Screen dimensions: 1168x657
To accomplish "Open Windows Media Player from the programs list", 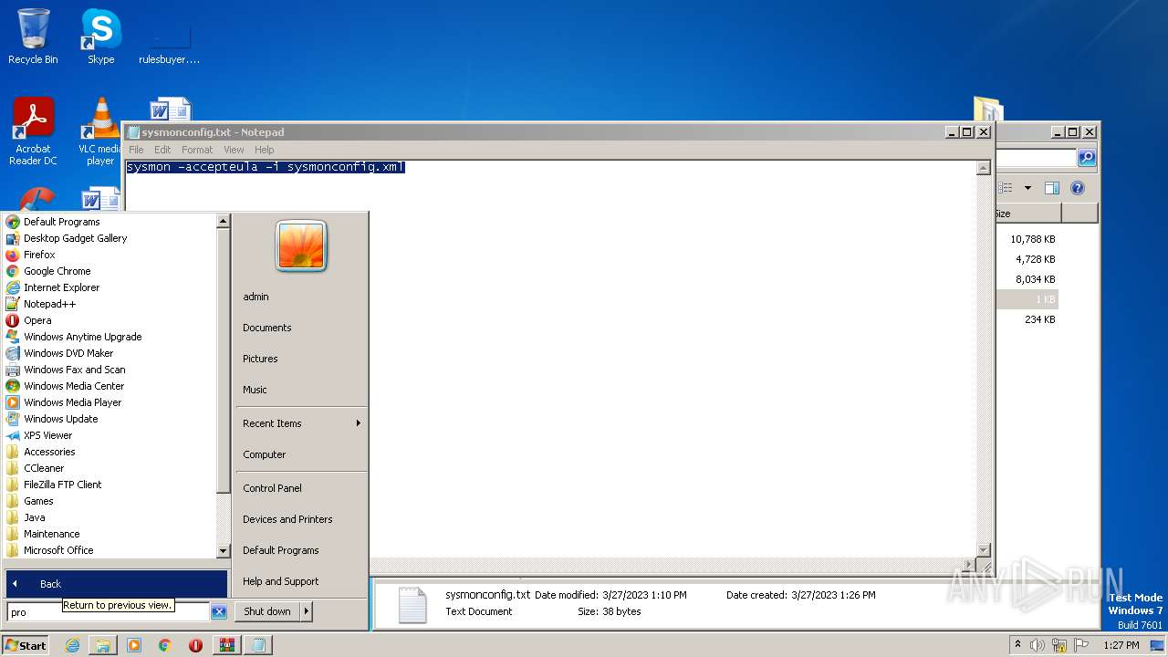I will point(109,402).
